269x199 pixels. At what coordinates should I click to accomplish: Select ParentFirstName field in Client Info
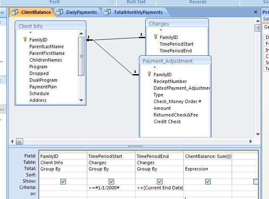pyautogui.click(x=47, y=53)
